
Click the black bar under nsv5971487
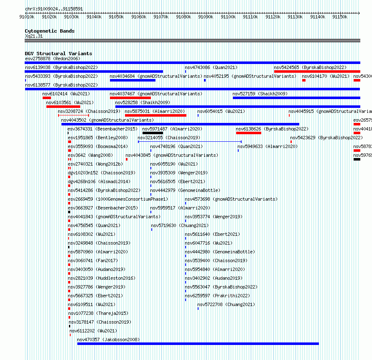pyautogui.click(x=153, y=133)
